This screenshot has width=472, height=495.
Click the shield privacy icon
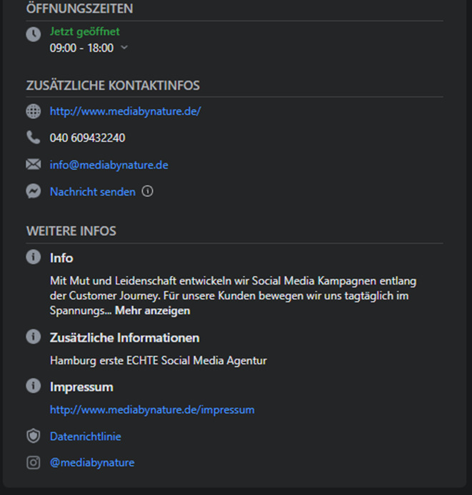pyautogui.click(x=33, y=436)
